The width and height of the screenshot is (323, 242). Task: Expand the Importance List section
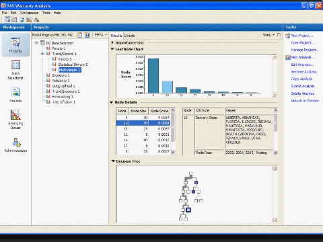click(112, 42)
